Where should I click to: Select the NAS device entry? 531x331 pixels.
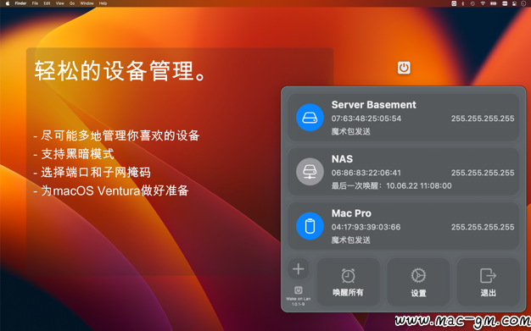click(403, 172)
